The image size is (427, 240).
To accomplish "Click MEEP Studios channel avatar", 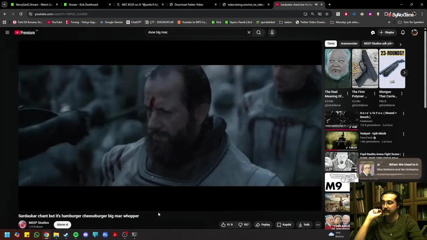I will [x=22, y=225].
